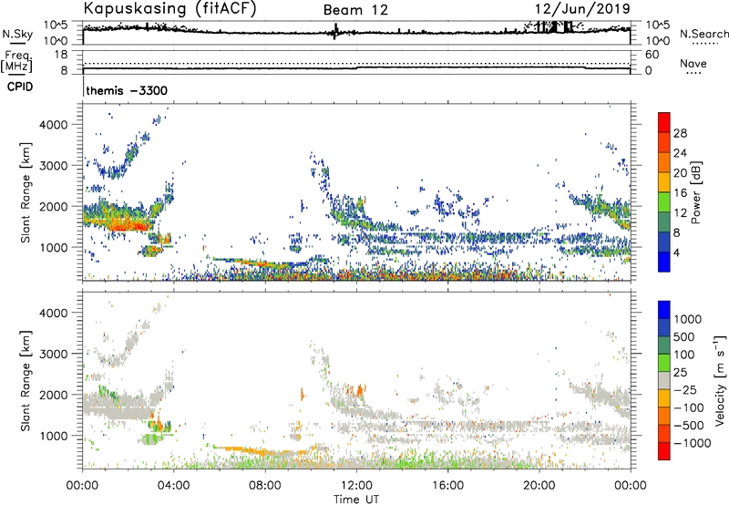Click the blue bottom of the power colorbar
The width and height of the screenshot is (729, 505).
(x=664, y=262)
